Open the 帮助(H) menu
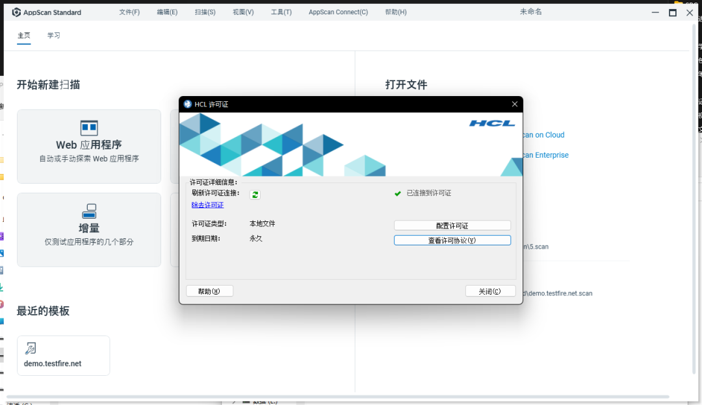Viewport: 702px width, 405px height. [396, 12]
